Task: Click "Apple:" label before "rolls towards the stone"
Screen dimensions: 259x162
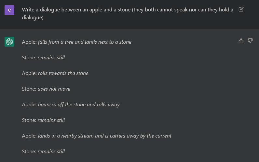Action: click(x=29, y=73)
